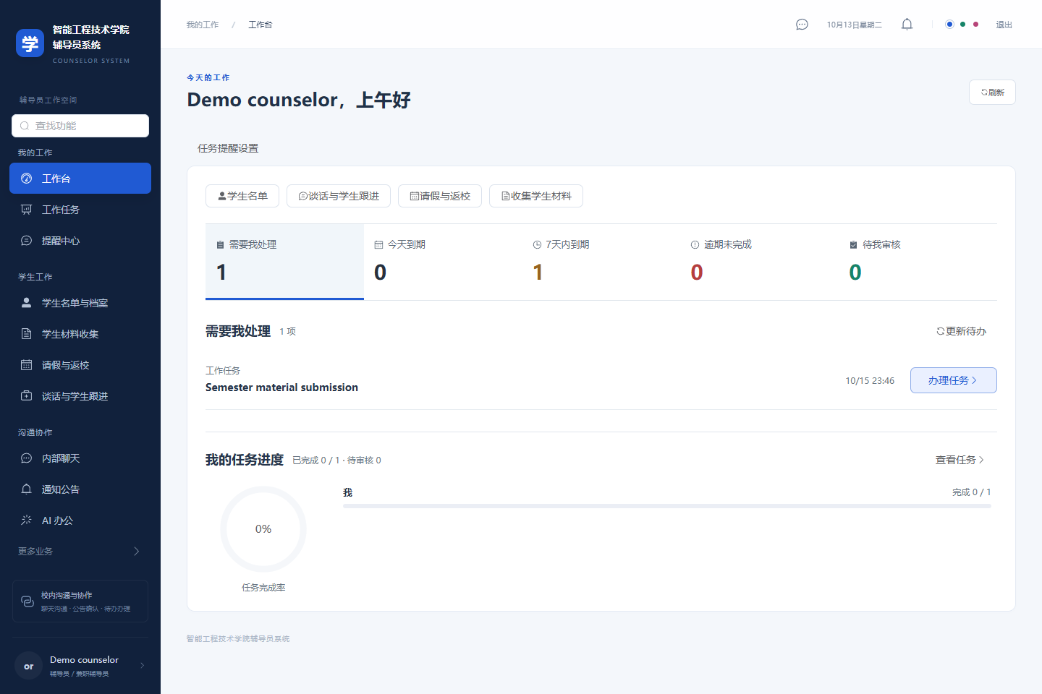
Task: Open 内部聊天 in the sidebar
Action: coord(80,458)
